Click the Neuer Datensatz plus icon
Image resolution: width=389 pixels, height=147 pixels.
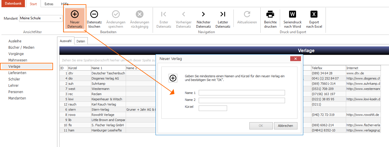pyautogui.click(x=75, y=14)
